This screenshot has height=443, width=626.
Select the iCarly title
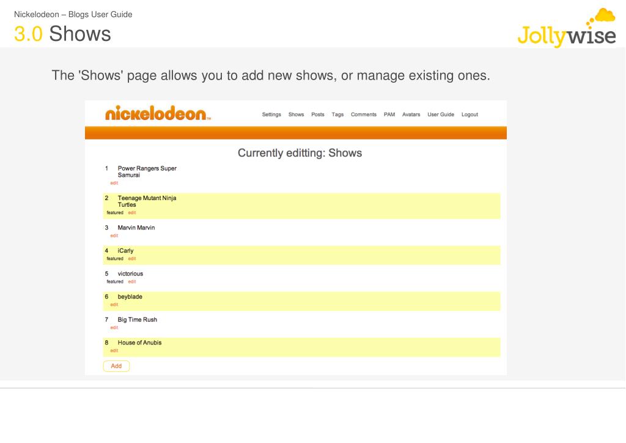tap(125, 251)
